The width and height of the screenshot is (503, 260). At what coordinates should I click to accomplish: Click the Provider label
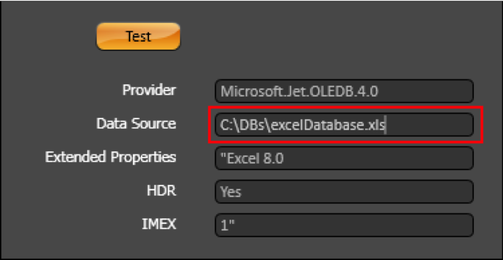tap(149, 90)
